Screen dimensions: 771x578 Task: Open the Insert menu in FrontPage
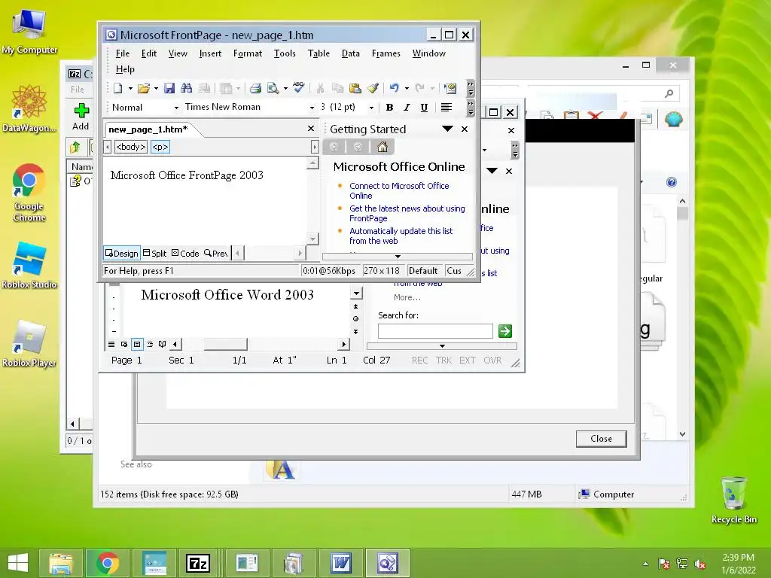pyautogui.click(x=210, y=53)
